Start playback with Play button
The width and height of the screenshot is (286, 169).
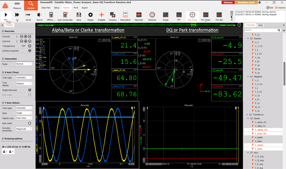[x=6, y=16]
